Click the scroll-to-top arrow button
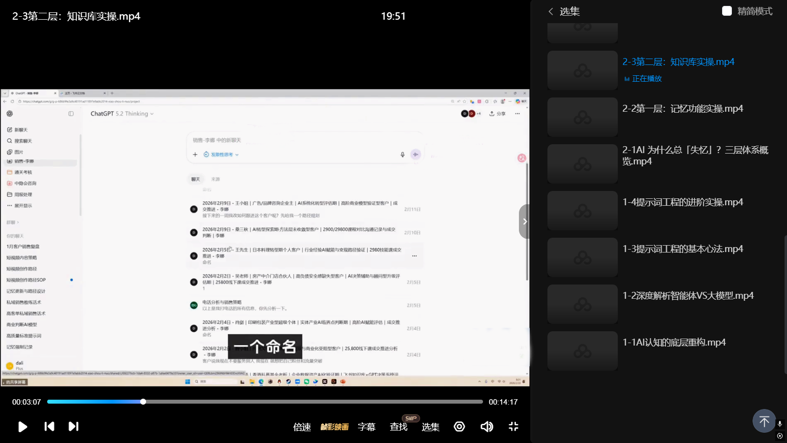Viewport: 787px width, 443px height. 764,421
